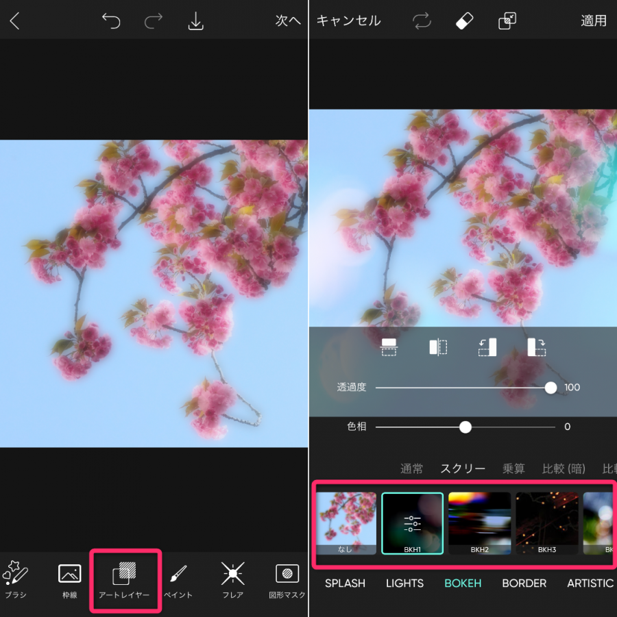Switch to the SPLASH effects category
Image resolution: width=617 pixels, height=617 pixels.
point(345,583)
